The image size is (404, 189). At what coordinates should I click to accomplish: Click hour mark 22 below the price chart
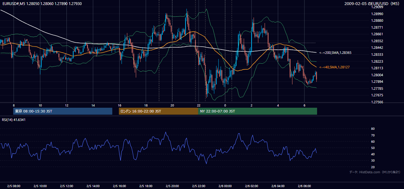[199, 105]
